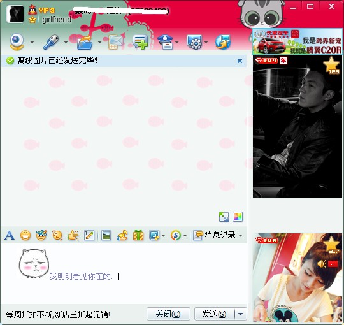Open the VIP magic emoticons icon
Image resolution: width=344 pixels, height=325 pixels.
(x=41, y=236)
